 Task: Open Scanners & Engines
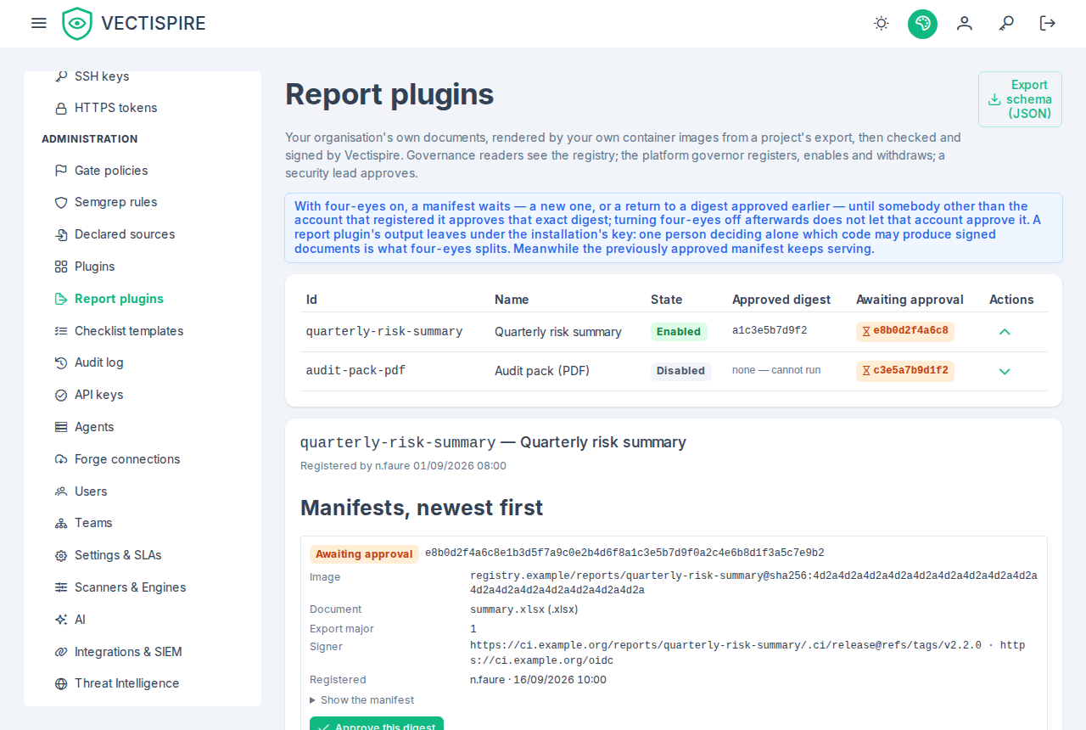[x=131, y=587]
